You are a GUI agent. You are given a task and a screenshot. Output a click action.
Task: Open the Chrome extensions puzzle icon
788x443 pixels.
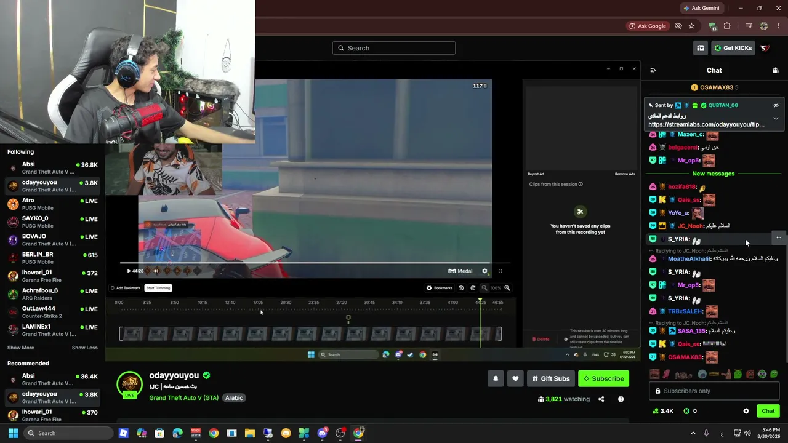727,26
